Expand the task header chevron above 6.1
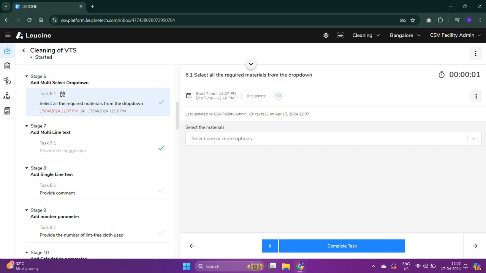The width and height of the screenshot is (486, 273). tap(250, 64)
